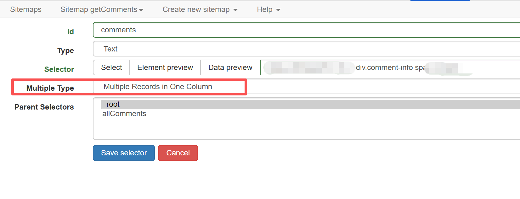
Task: Click the Help menu caret arrow
Action: 278,10
